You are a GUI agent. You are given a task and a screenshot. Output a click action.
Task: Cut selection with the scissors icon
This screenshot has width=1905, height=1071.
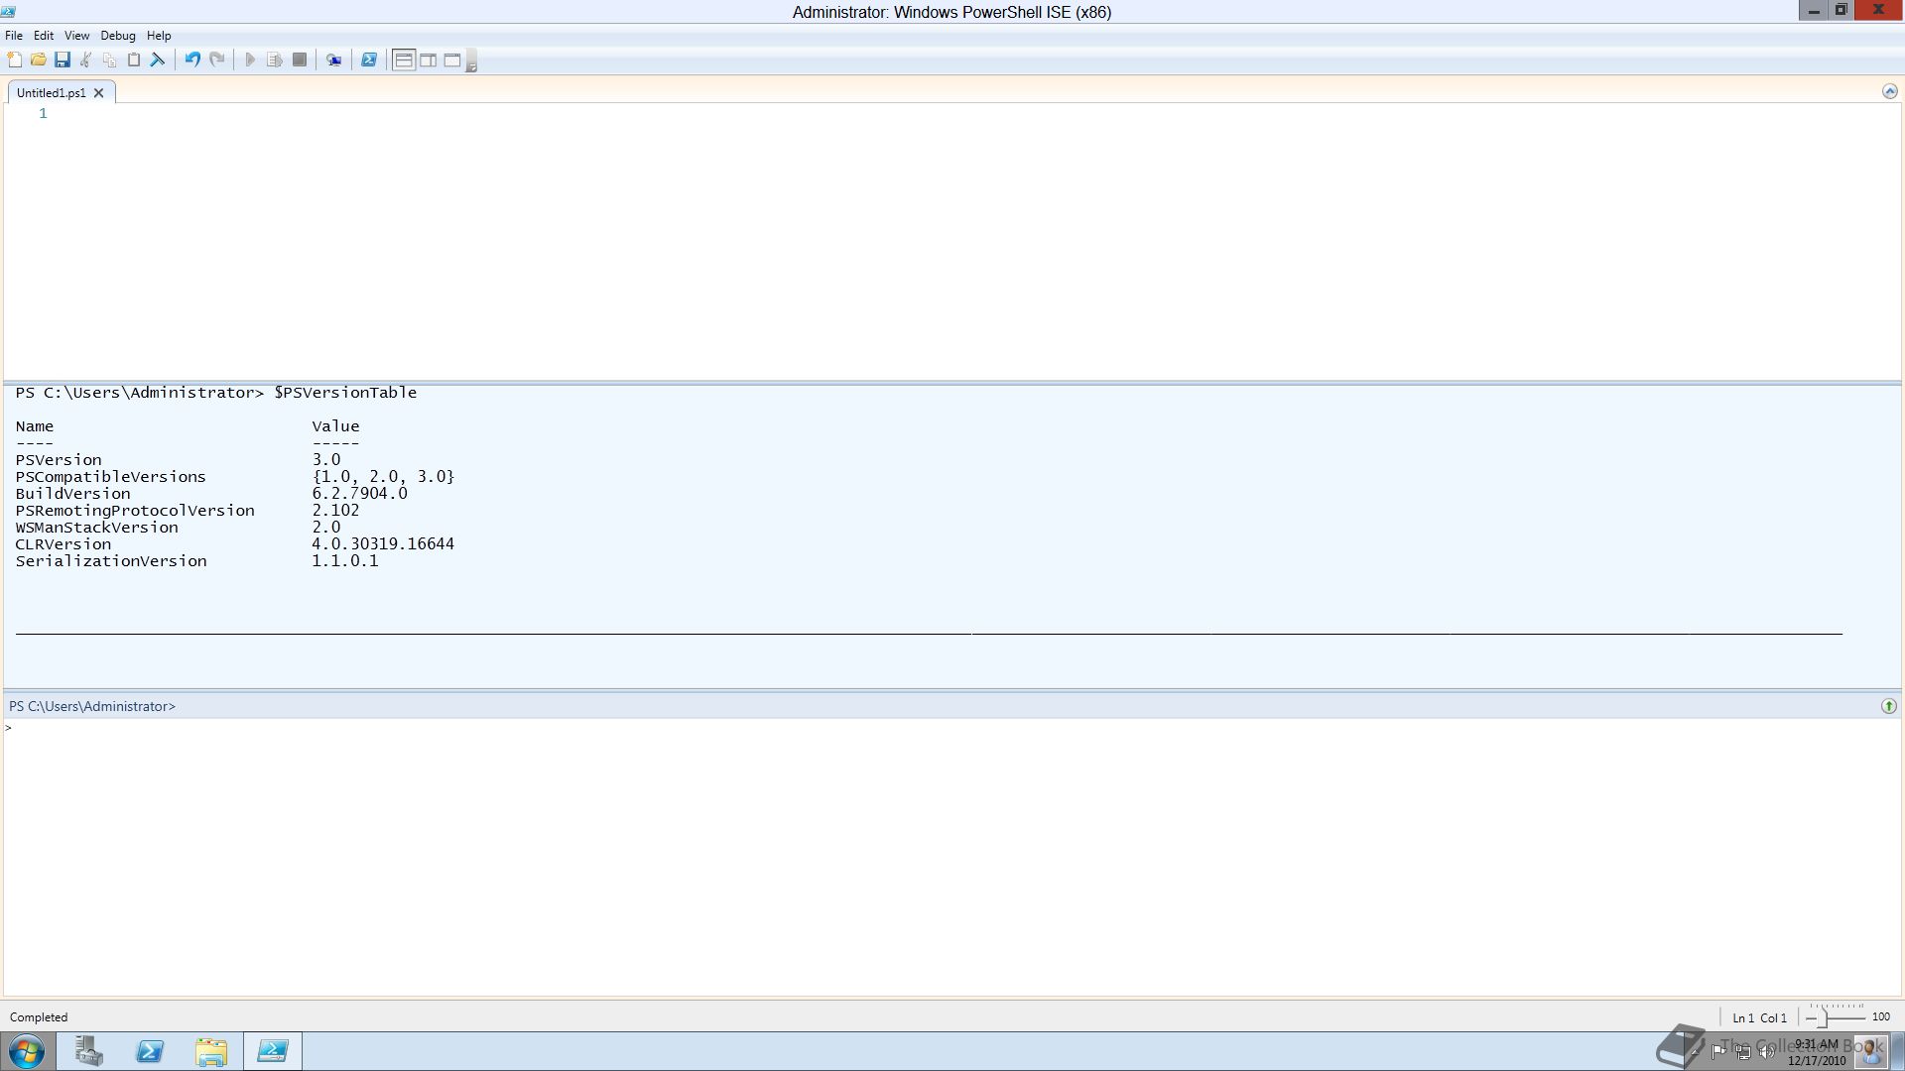tap(86, 59)
